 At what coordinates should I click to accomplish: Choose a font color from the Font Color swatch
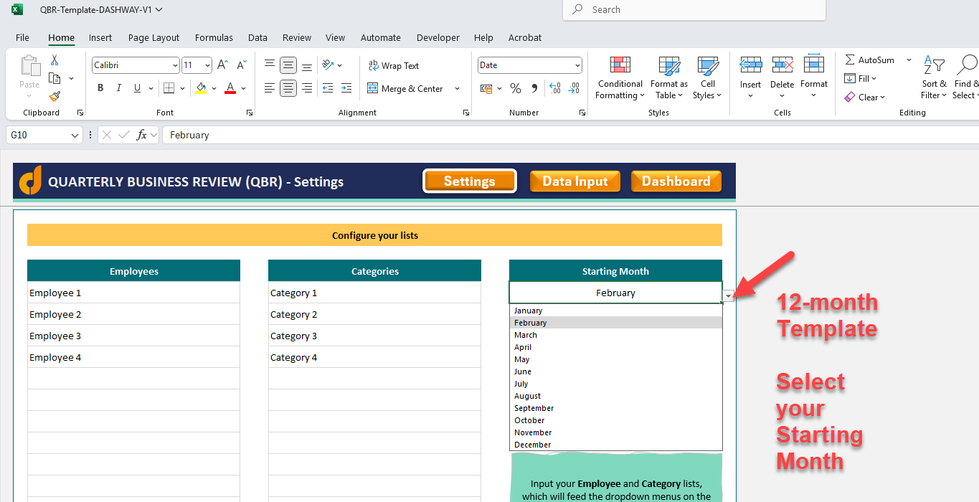click(x=229, y=87)
